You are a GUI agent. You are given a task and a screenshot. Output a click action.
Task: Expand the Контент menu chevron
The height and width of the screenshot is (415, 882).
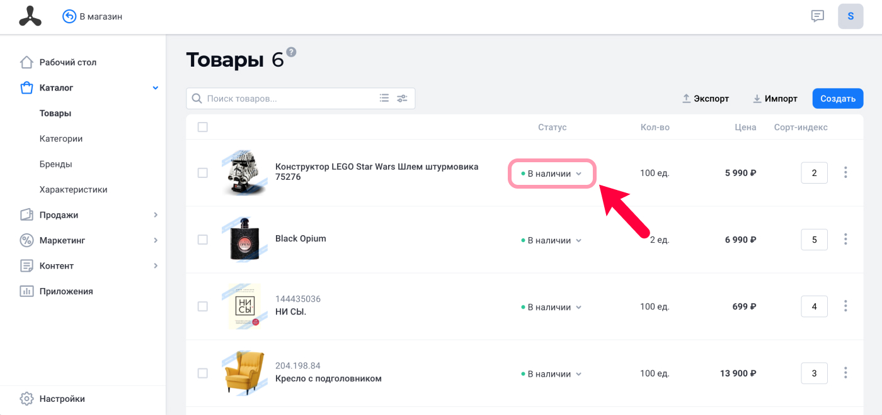(156, 266)
